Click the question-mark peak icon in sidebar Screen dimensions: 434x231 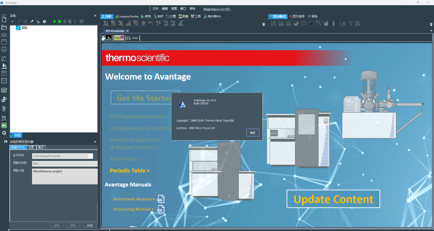click(4, 118)
